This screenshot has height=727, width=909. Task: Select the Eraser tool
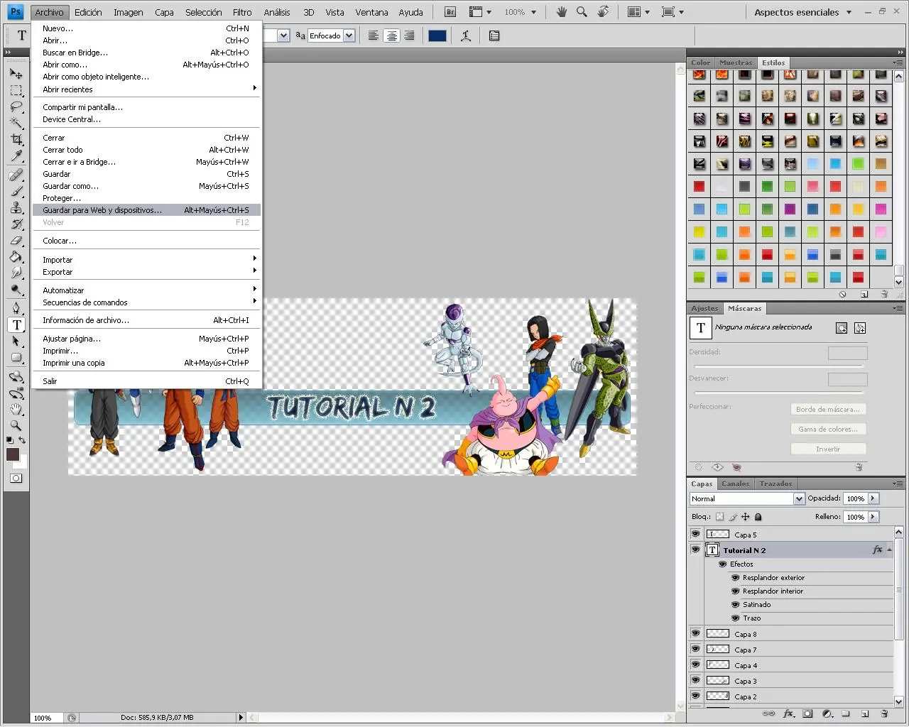coord(16,240)
